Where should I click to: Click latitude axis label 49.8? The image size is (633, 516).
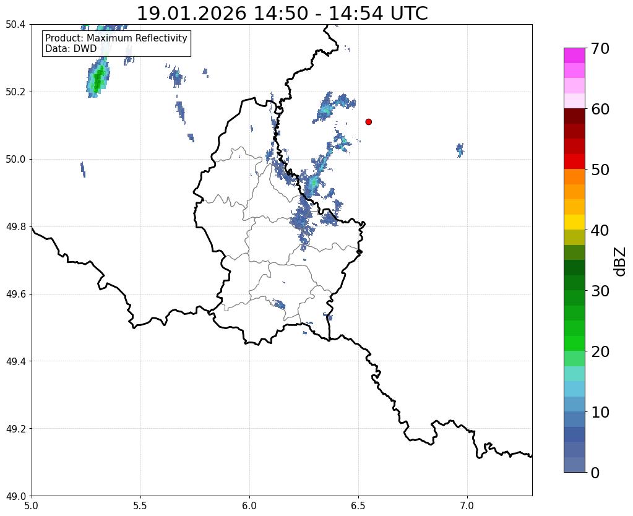coord(15,227)
